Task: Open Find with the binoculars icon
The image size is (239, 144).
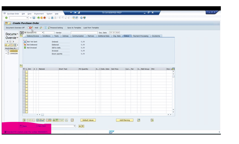Action: click(52, 18)
